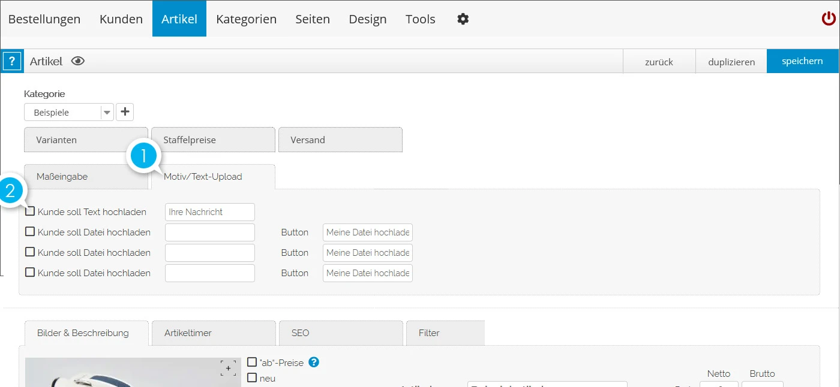Switch to the SEO tab
The width and height of the screenshot is (840, 387).
tap(340, 333)
